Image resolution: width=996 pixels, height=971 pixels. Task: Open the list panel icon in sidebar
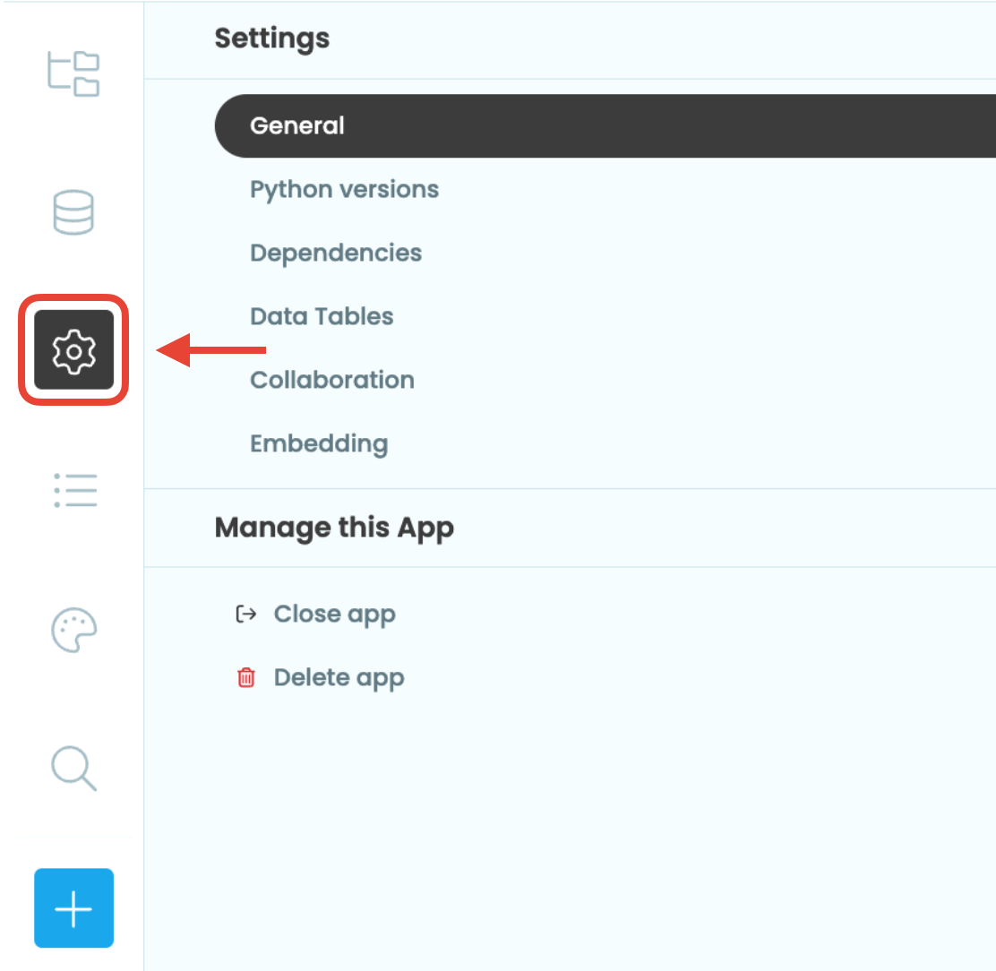74,490
